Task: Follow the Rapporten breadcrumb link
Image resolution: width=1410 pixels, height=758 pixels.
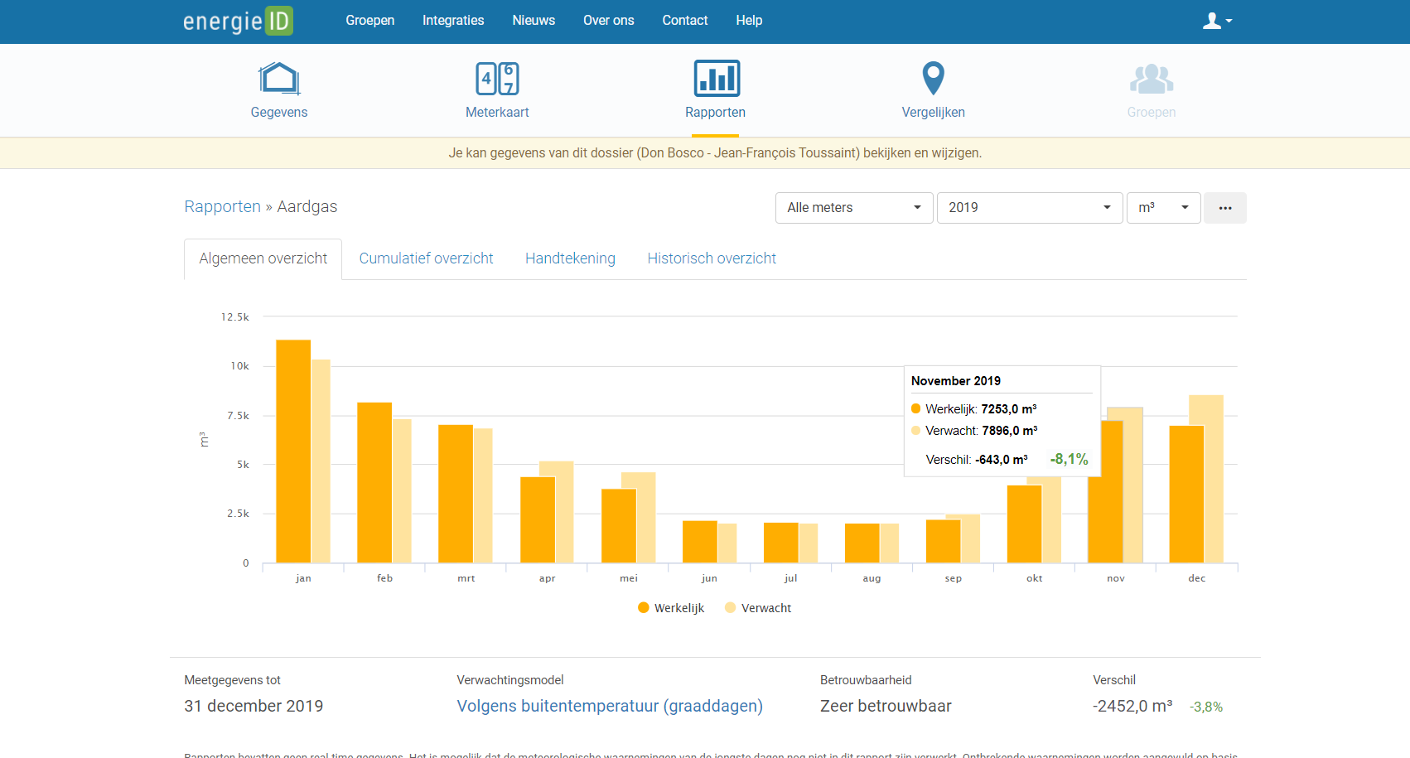Action: [222, 207]
